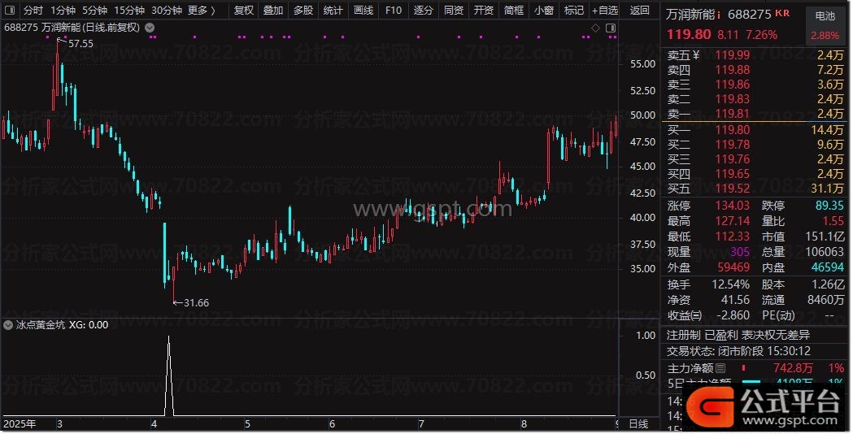Toggle 复权 price adjustment
Screen dimensions: 853x434
243,11
